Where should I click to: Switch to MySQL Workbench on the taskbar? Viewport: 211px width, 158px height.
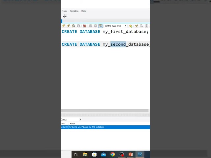140,154
